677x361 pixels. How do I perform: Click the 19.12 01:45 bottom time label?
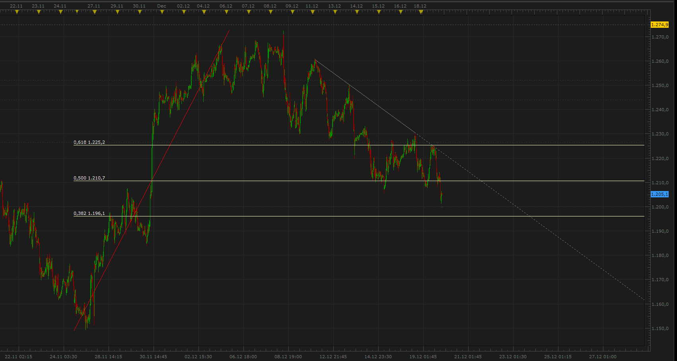(423, 357)
